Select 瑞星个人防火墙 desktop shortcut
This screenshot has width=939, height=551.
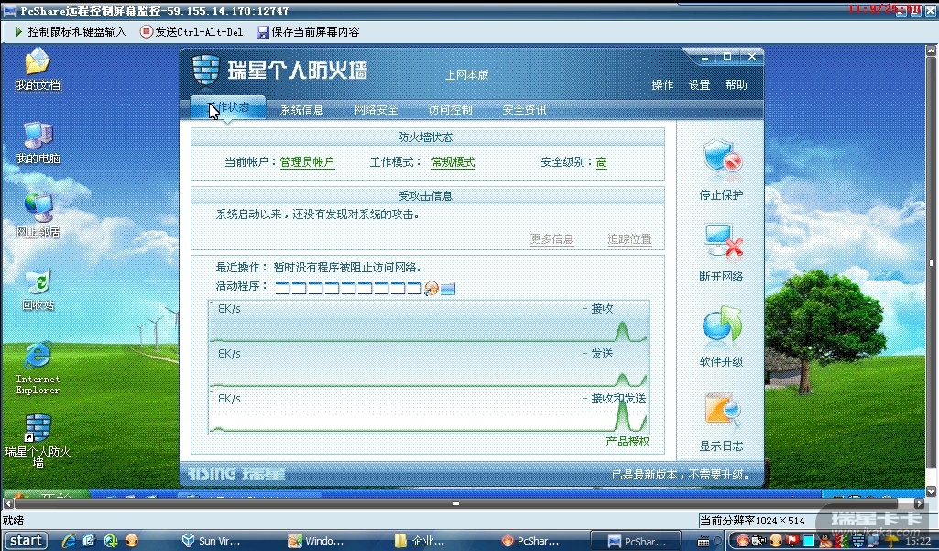(x=38, y=440)
